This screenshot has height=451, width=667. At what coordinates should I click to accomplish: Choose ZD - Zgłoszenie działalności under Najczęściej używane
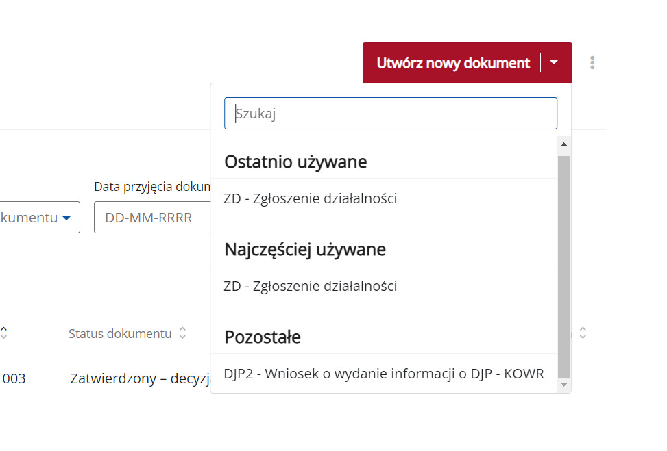pos(311,286)
